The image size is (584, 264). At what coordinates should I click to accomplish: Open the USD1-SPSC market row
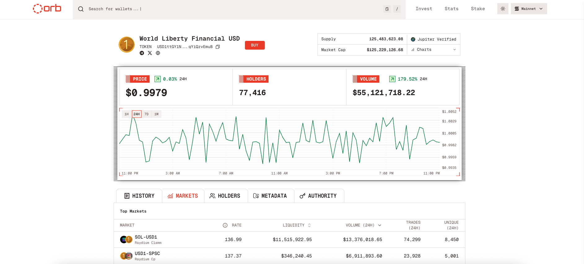tap(290, 256)
